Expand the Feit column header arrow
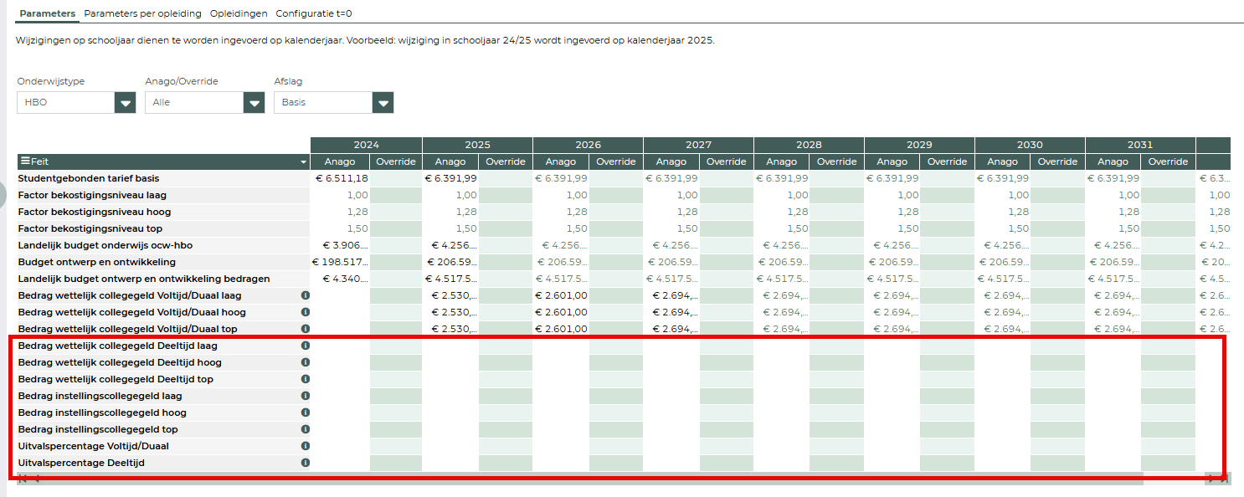Image resolution: width=1244 pixels, height=497 pixels. pos(303,162)
